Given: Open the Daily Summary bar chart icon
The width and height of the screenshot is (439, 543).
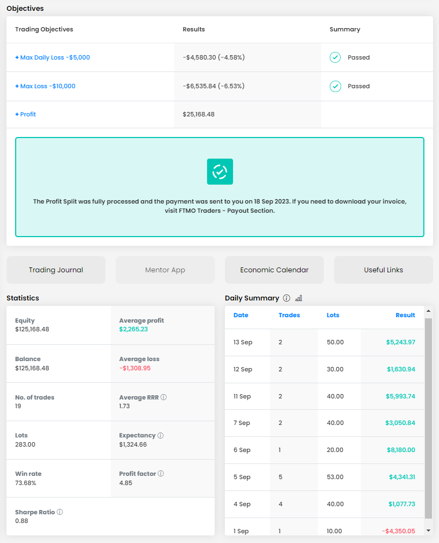Looking at the screenshot, I should tap(298, 298).
